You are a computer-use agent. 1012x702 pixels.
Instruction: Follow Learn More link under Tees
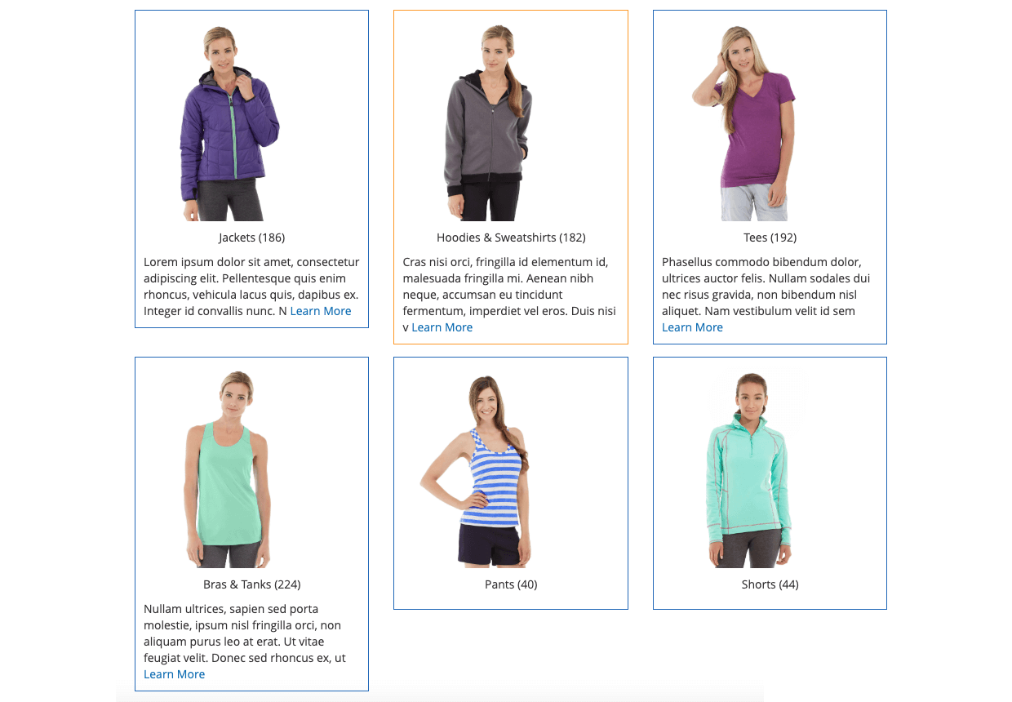click(692, 327)
